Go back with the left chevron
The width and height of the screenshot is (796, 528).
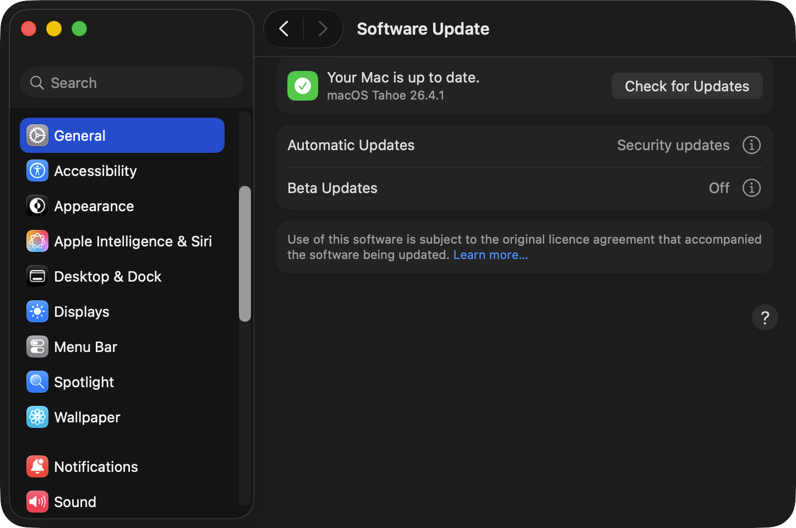pos(284,29)
